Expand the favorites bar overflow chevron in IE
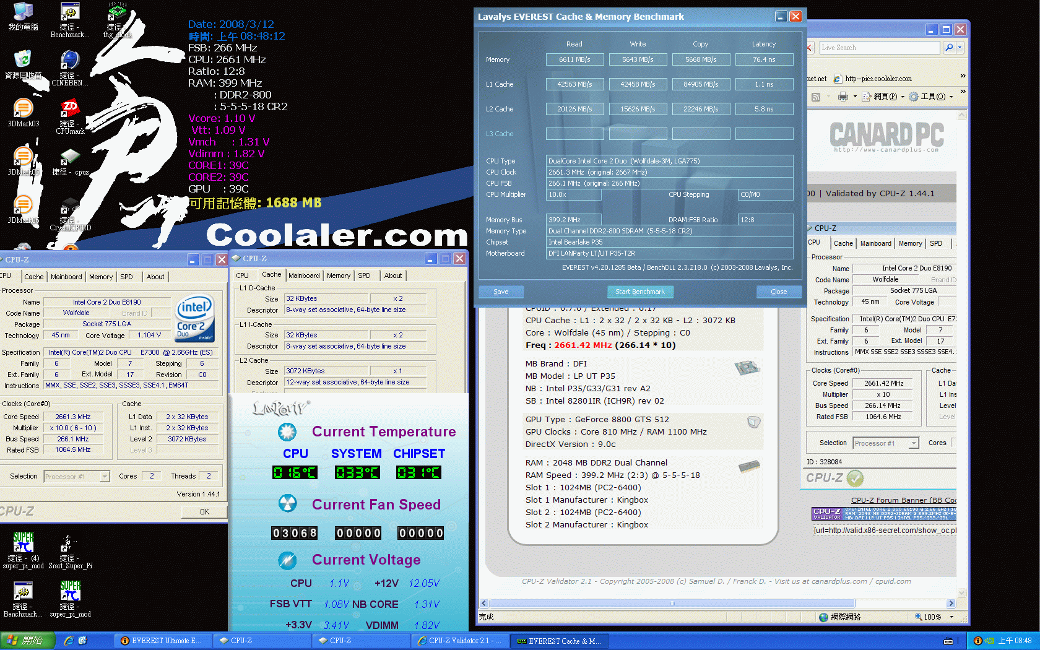 coord(963,76)
